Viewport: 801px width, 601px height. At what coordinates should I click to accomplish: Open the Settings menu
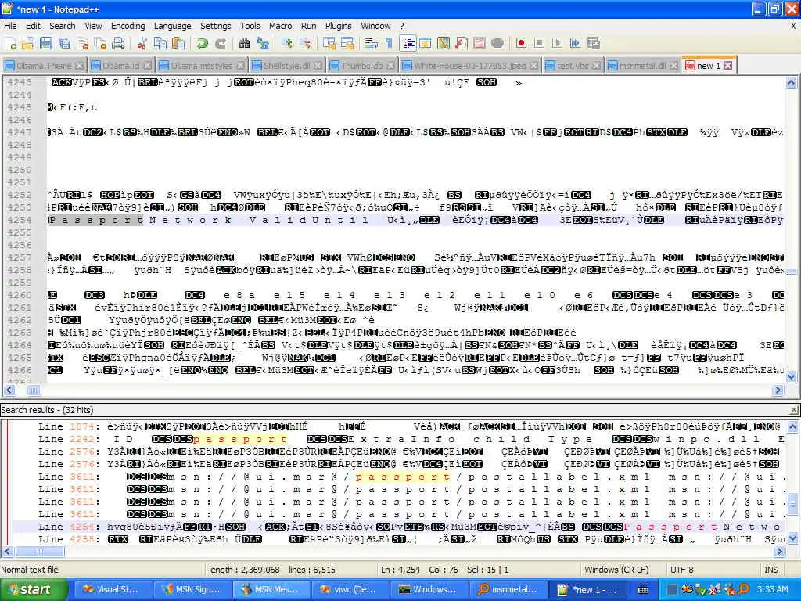pos(216,26)
